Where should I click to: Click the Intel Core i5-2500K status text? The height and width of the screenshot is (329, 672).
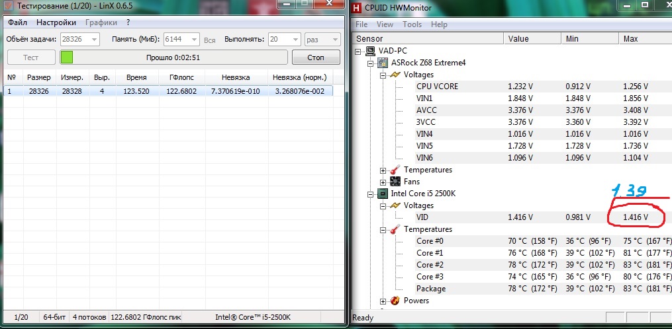click(253, 318)
